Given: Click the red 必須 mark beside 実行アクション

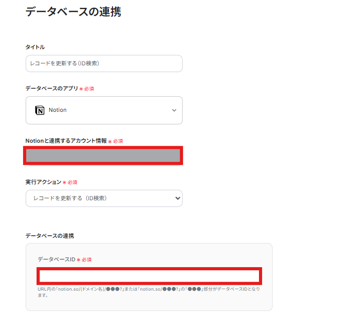Looking at the screenshot, I should (70, 182).
